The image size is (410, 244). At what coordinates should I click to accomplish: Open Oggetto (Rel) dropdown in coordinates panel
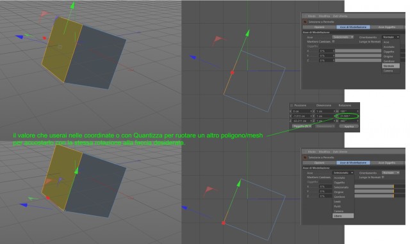pyautogui.click(x=302, y=126)
